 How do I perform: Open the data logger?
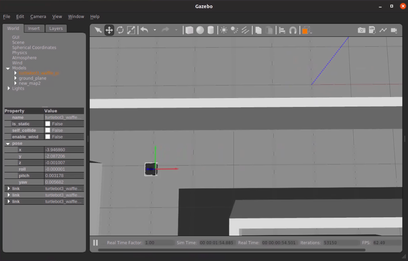click(372, 30)
